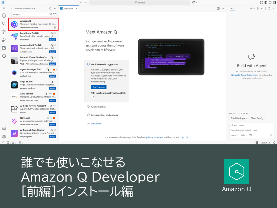
Task: Select the Ask using chat step
Action: (98, 107)
